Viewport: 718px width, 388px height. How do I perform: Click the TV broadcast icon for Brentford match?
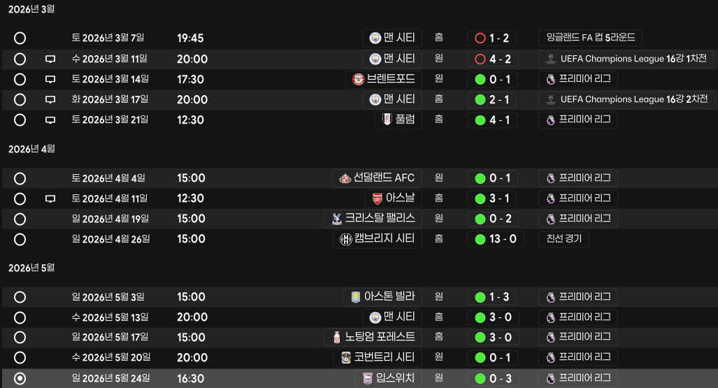[x=50, y=79]
